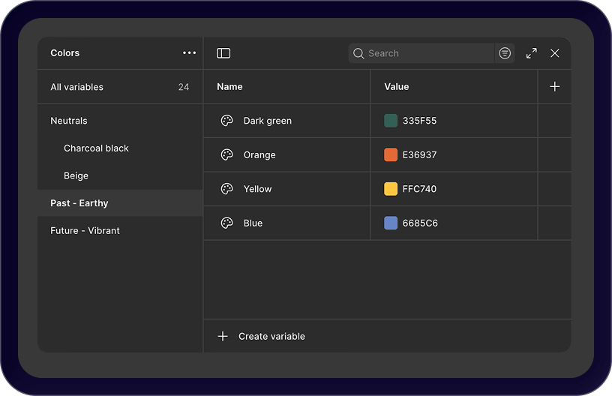Select All variables in the sidebar

(x=77, y=87)
